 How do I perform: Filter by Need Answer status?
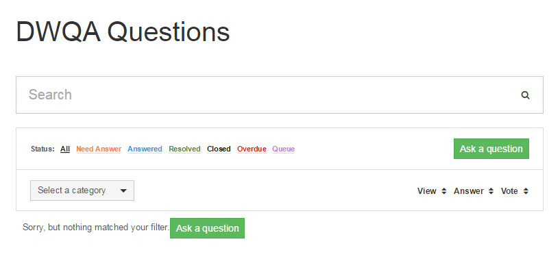[99, 149]
